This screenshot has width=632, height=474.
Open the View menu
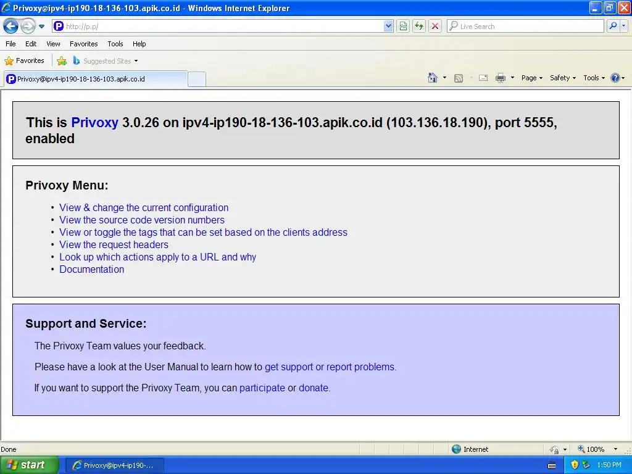coord(53,44)
